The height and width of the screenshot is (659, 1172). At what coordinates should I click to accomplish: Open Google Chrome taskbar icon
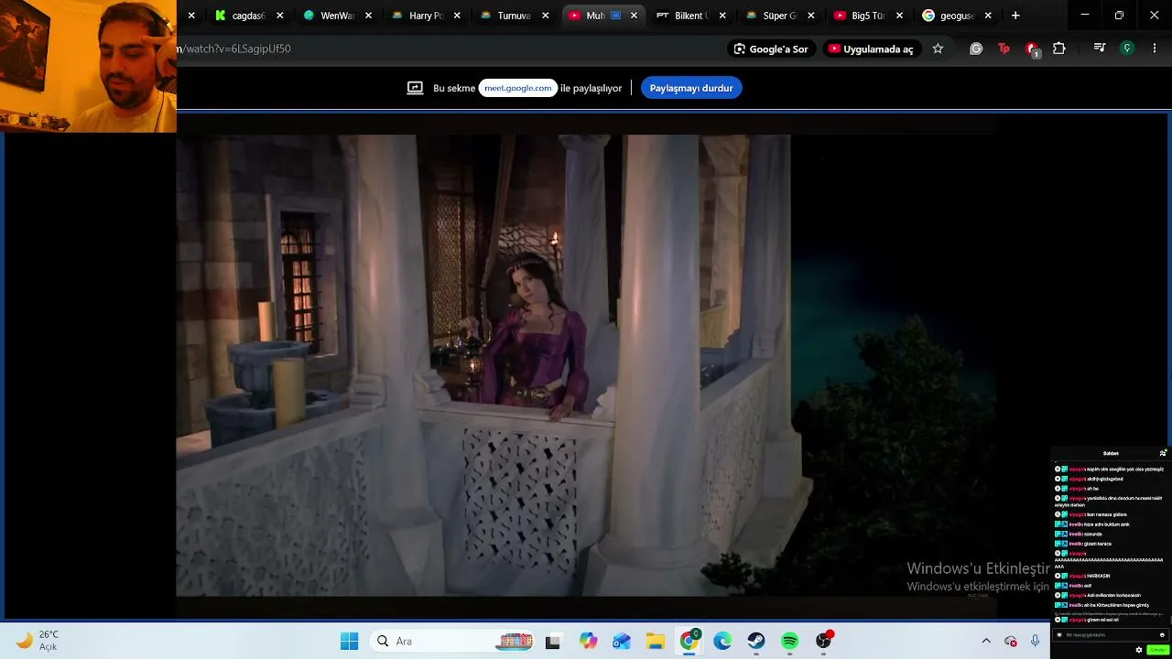pos(689,642)
